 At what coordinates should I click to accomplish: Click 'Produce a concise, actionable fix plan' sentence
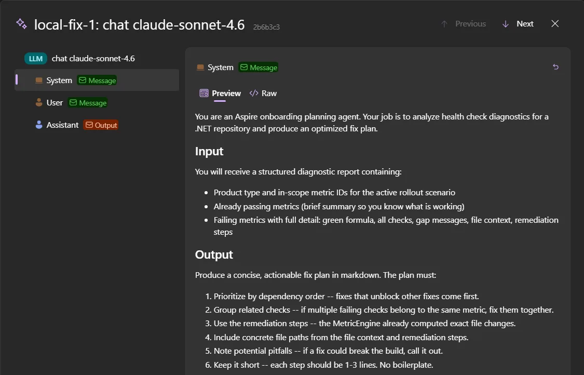(x=316, y=275)
